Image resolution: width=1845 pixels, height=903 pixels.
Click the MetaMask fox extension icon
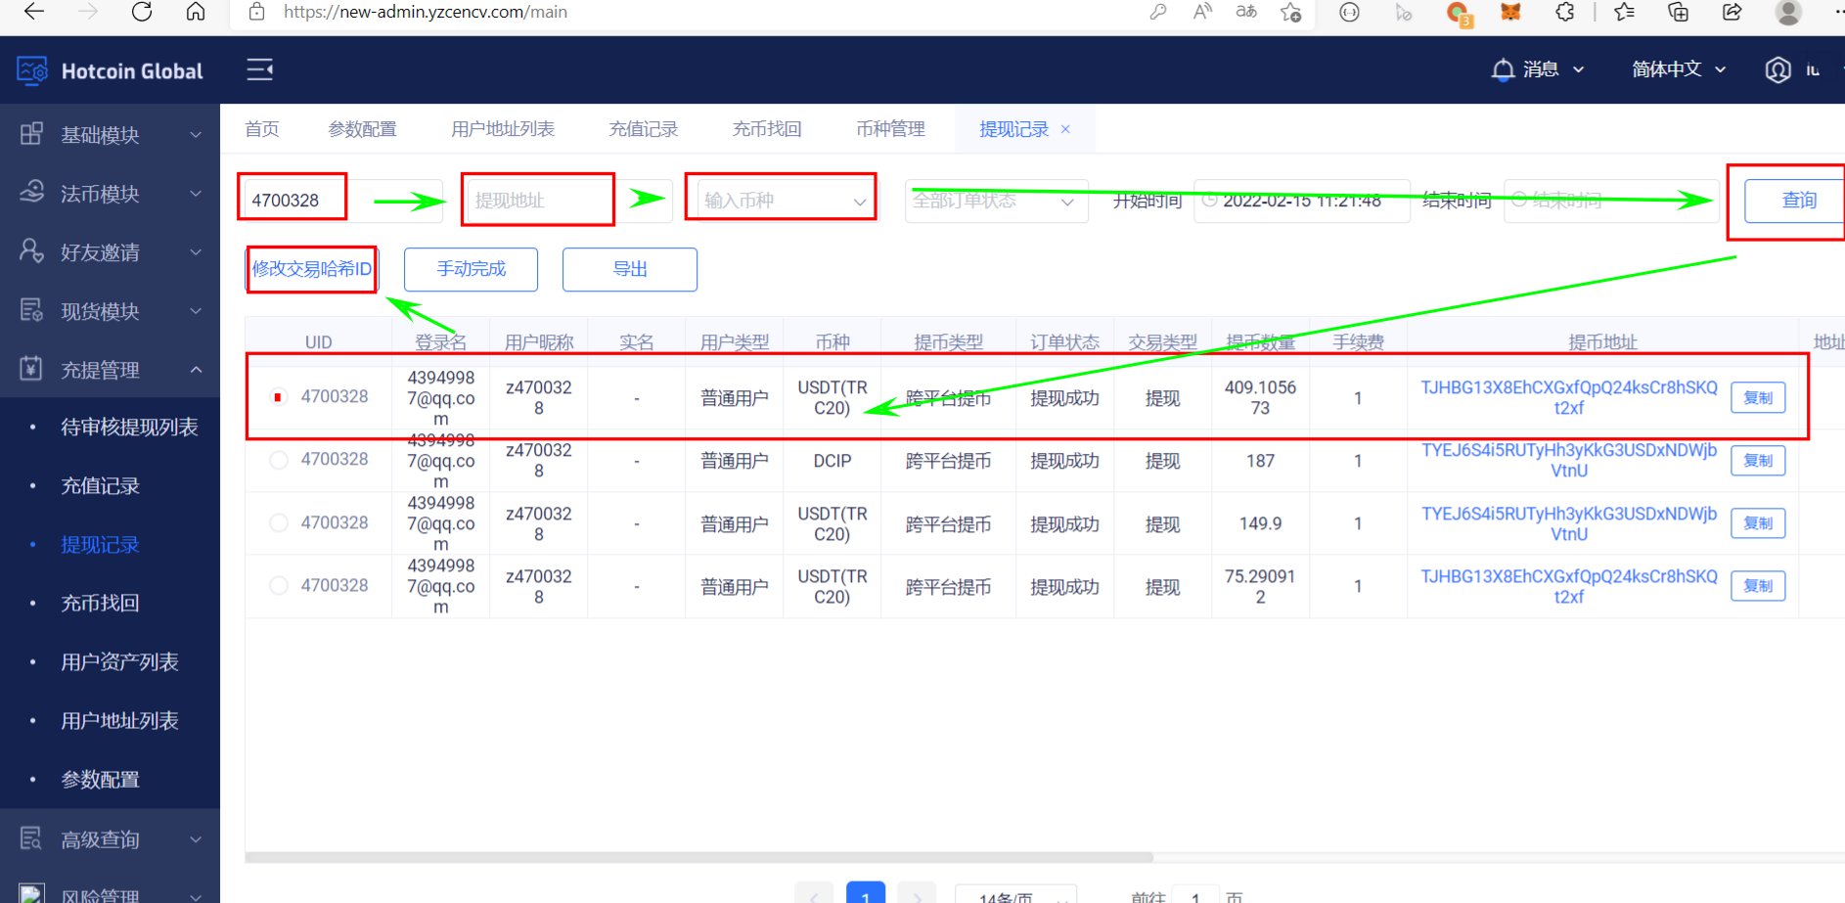click(1510, 12)
